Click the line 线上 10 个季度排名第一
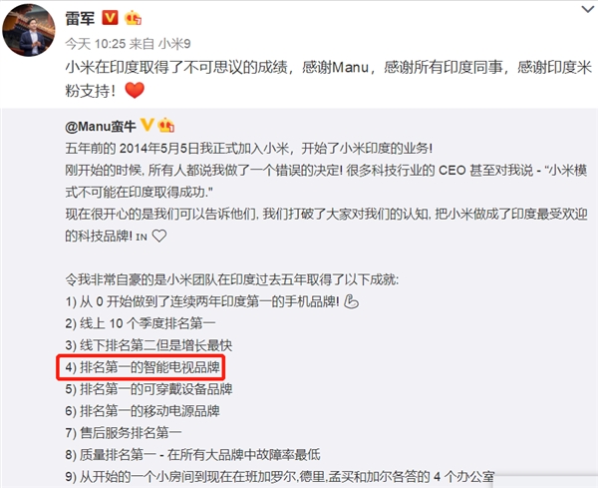Viewport: 598px width, 488px height. tap(140, 323)
